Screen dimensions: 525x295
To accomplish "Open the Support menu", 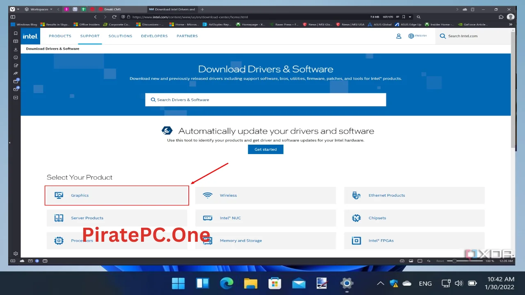I will pyautogui.click(x=90, y=36).
